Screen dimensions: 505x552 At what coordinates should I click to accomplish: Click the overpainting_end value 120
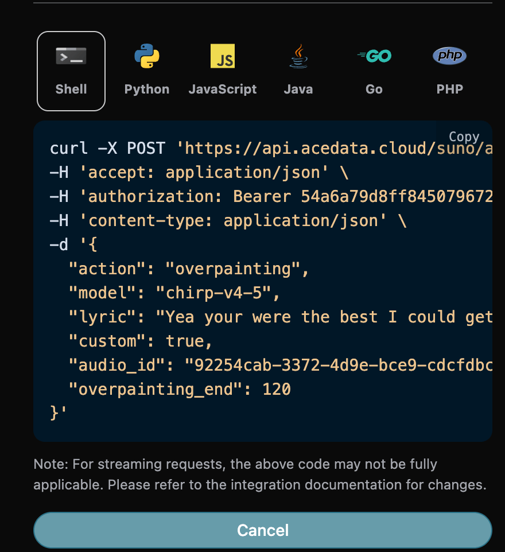point(277,390)
